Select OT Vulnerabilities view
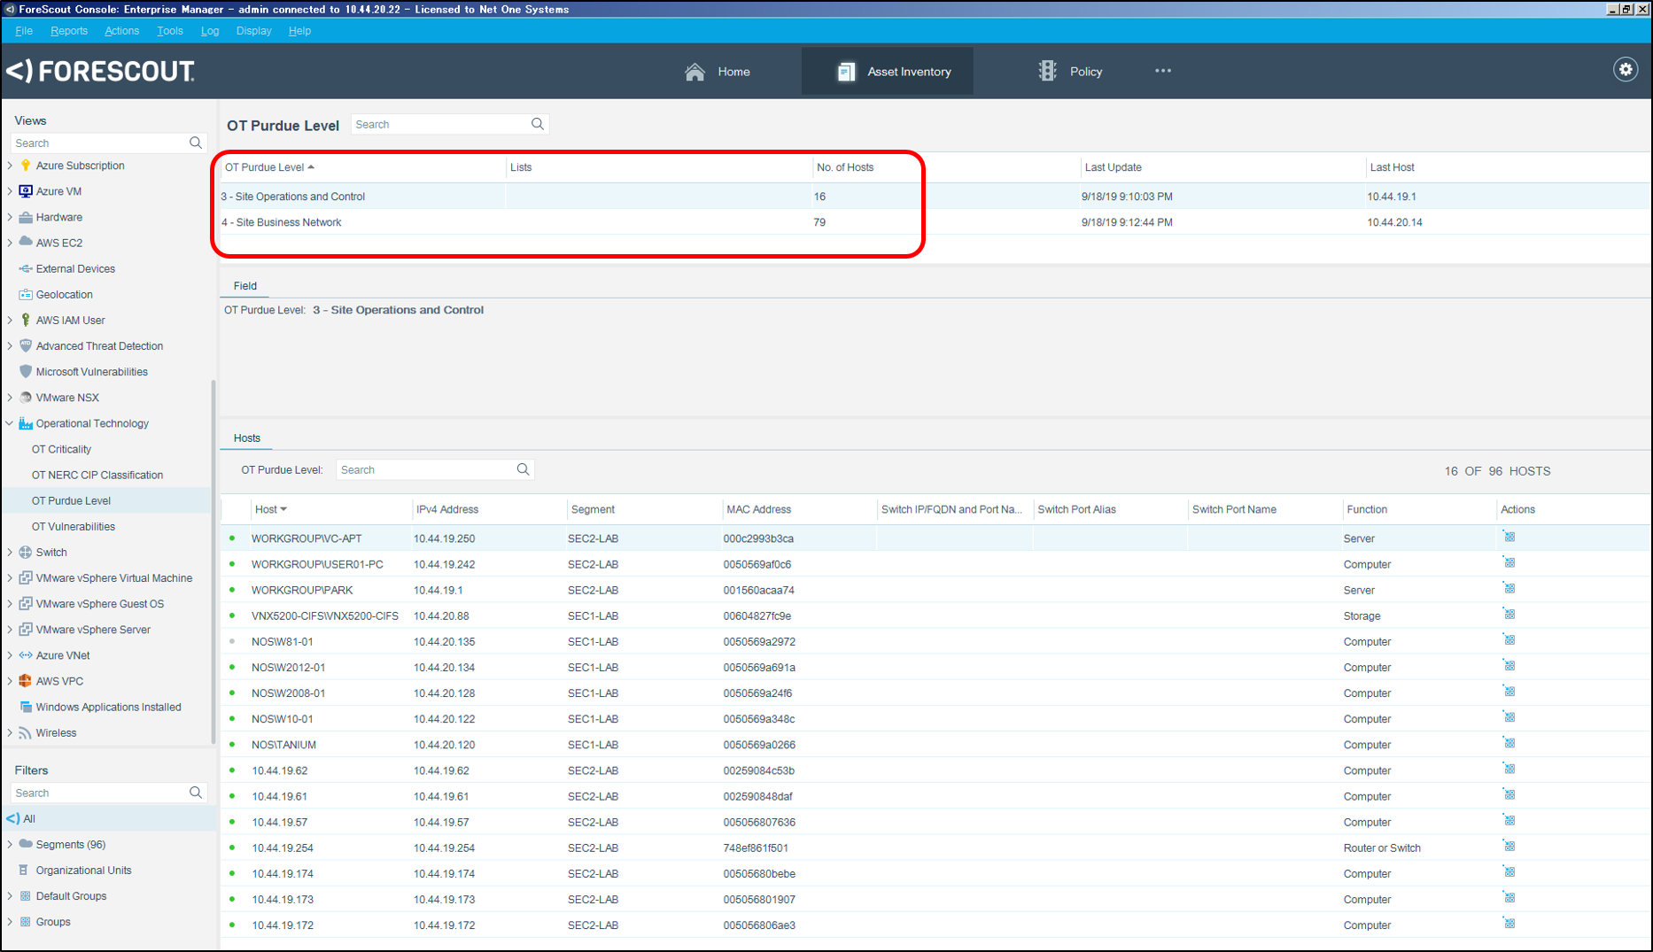 pyautogui.click(x=74, y=526)
